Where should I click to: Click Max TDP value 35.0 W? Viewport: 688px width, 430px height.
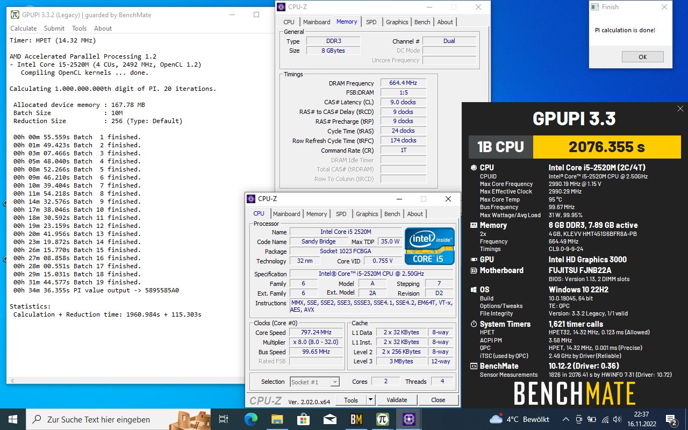pyautogui.click(x=390, y=241)
